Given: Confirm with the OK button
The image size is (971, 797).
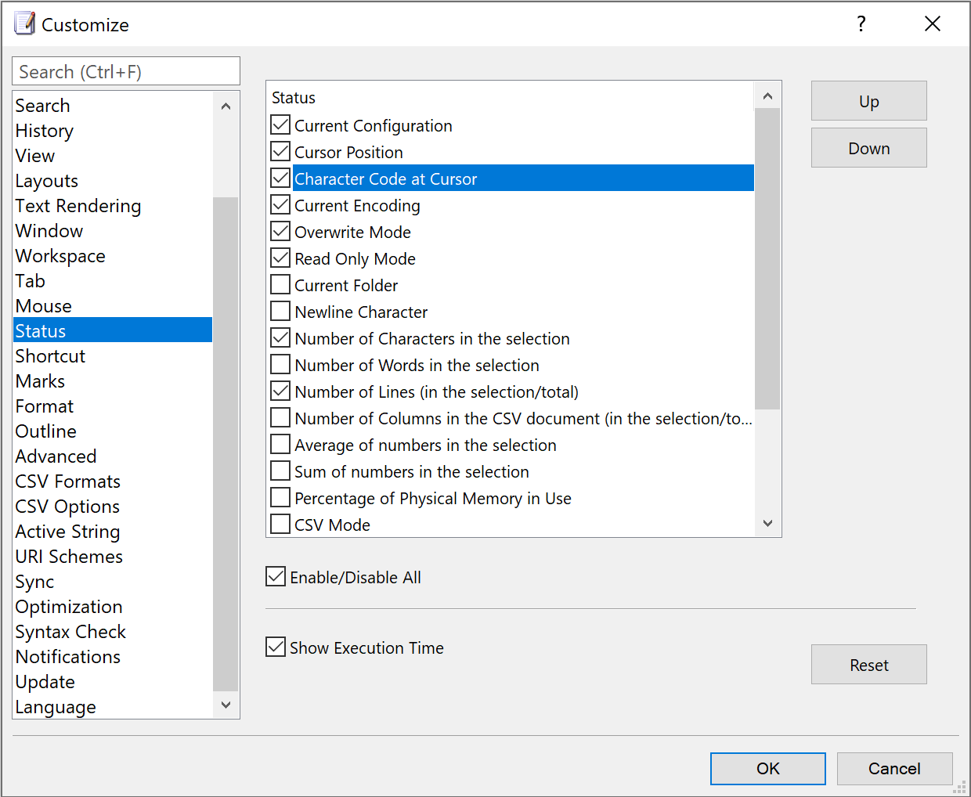Looking at the screenshot, I should click(x=768, y=769).
